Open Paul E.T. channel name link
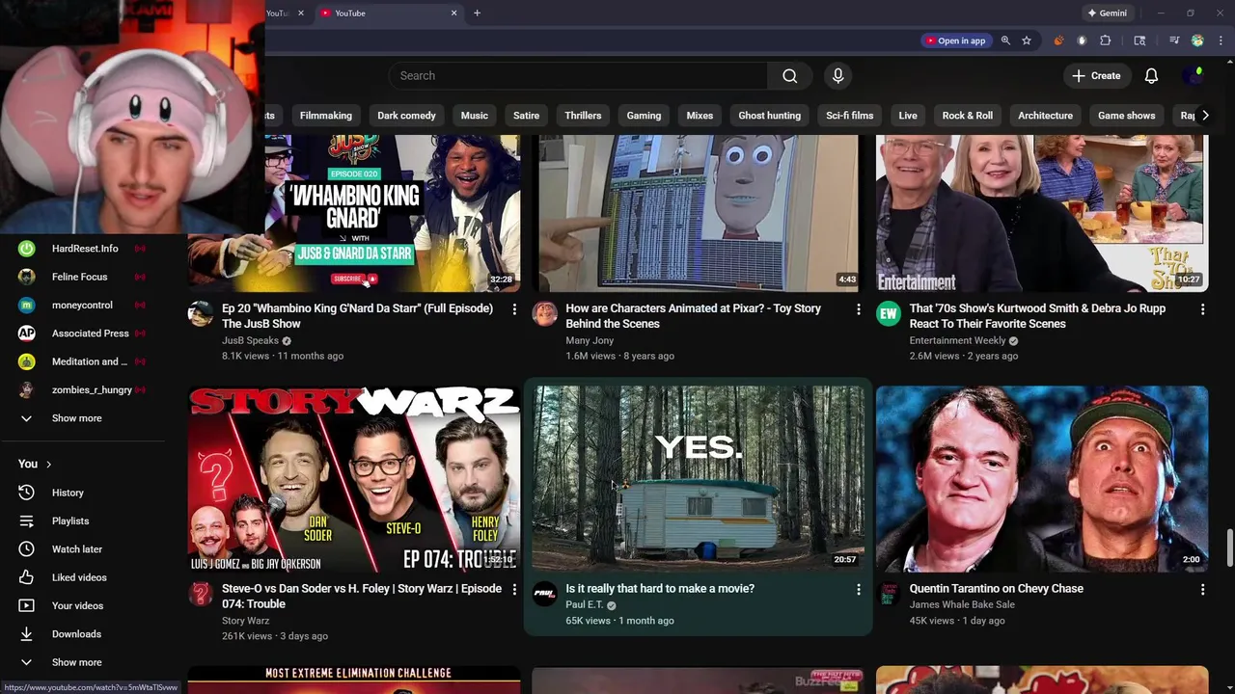The width and height of the screenshot is (1235, 694). point(584,605)
